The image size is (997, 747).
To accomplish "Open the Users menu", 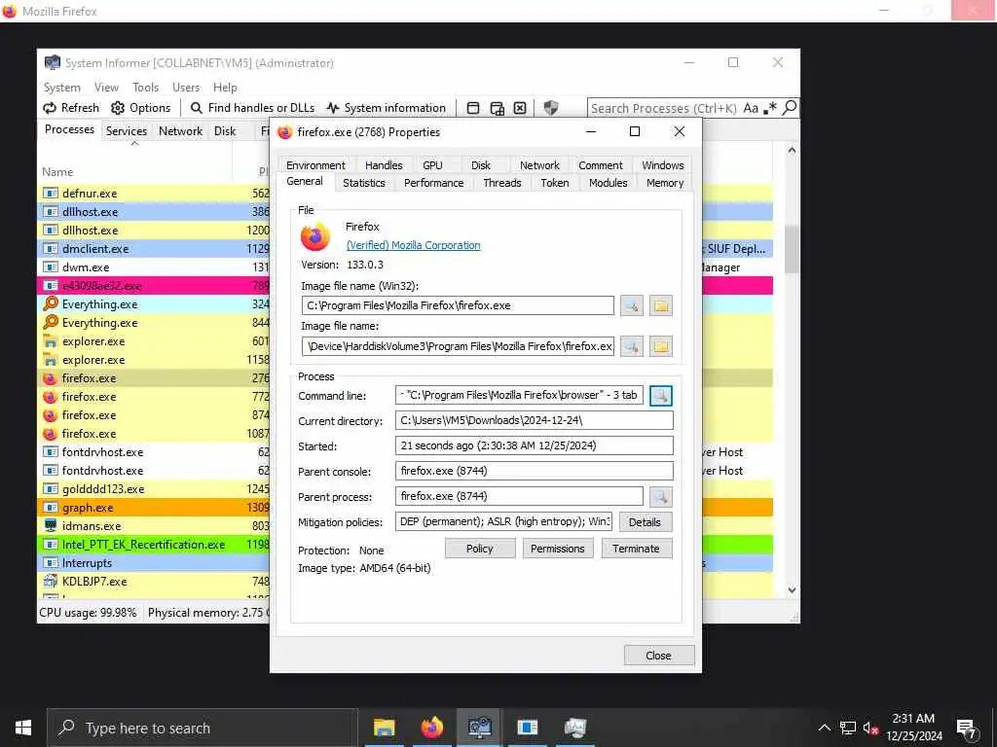I will tap(186, 88).
